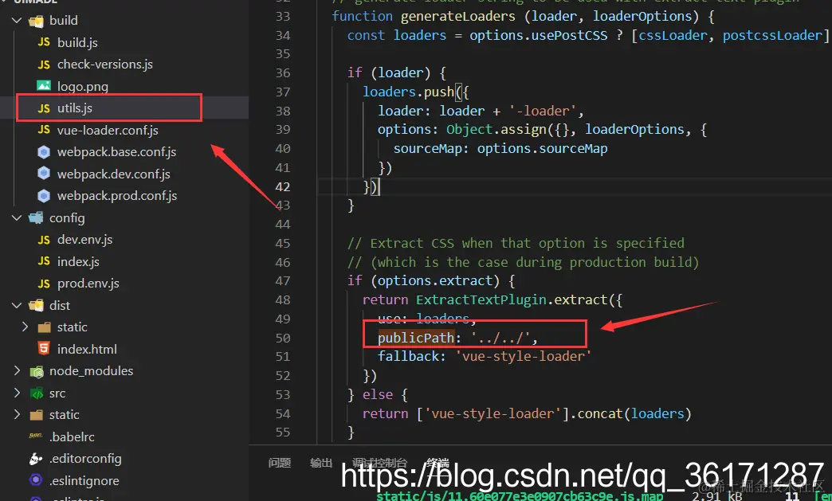832x501 pixels.
Task: Click the node_modules folder icon
Action: tap(36, 372)
